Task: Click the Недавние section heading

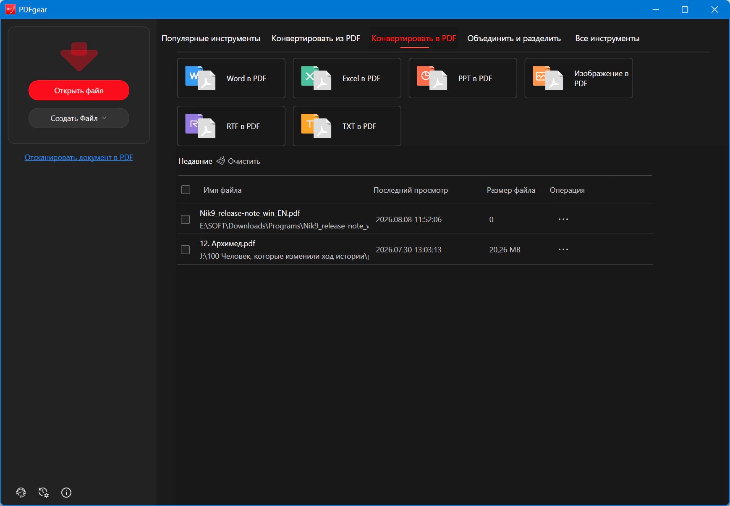Action: click(195, 161)
